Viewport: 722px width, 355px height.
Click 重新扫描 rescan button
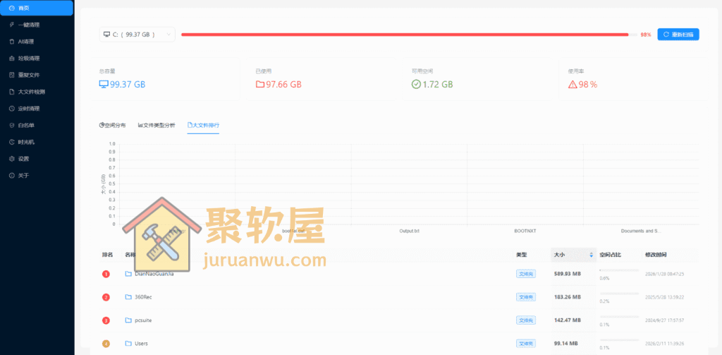pyautogui.click(x=678, y=34)
